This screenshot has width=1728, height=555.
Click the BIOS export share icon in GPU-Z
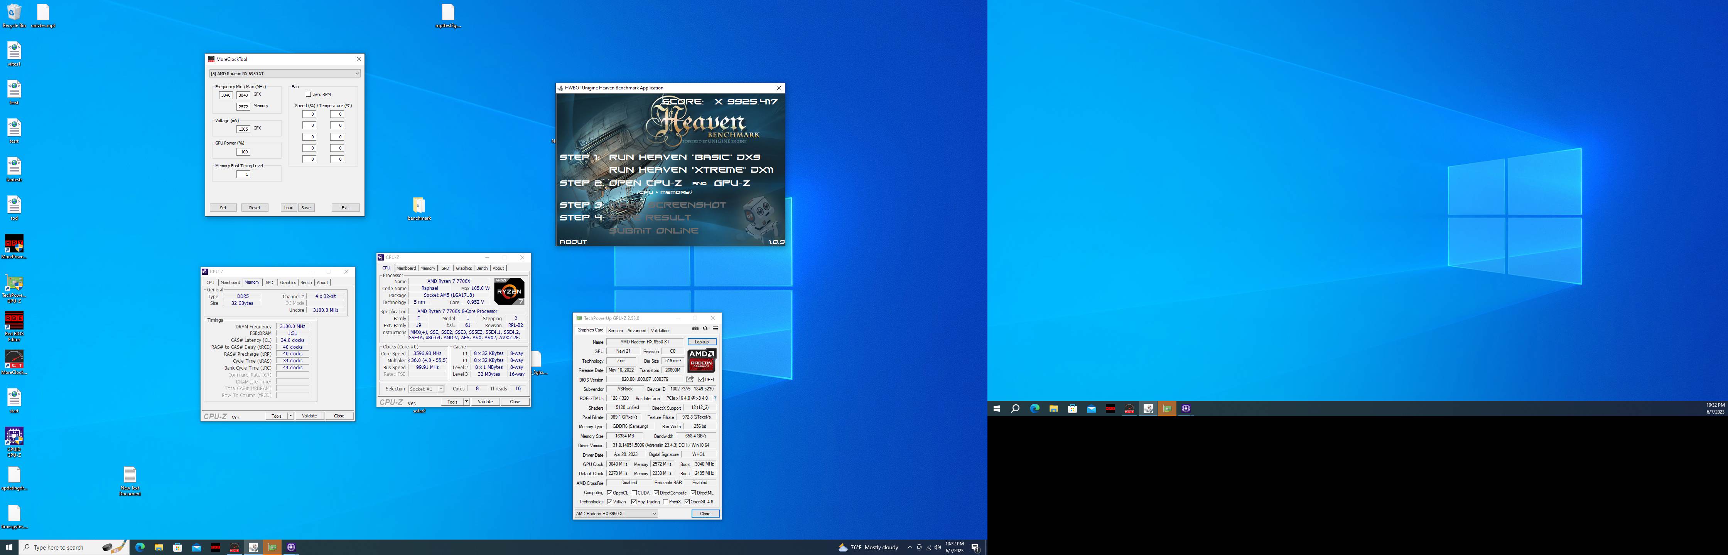pos(690,379)
